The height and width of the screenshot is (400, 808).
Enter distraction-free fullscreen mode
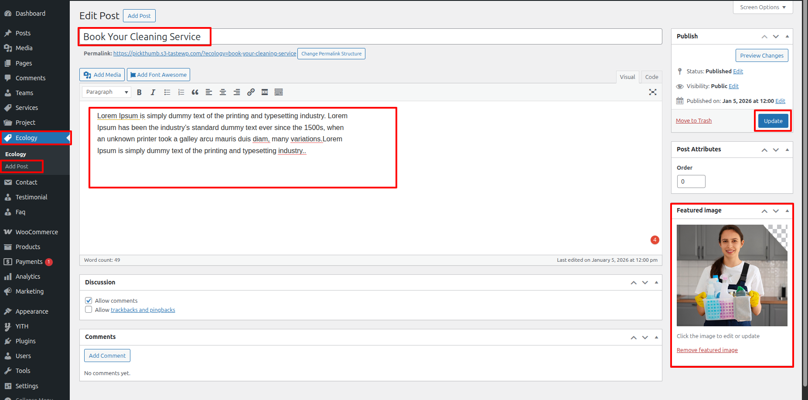coord(652,92)
